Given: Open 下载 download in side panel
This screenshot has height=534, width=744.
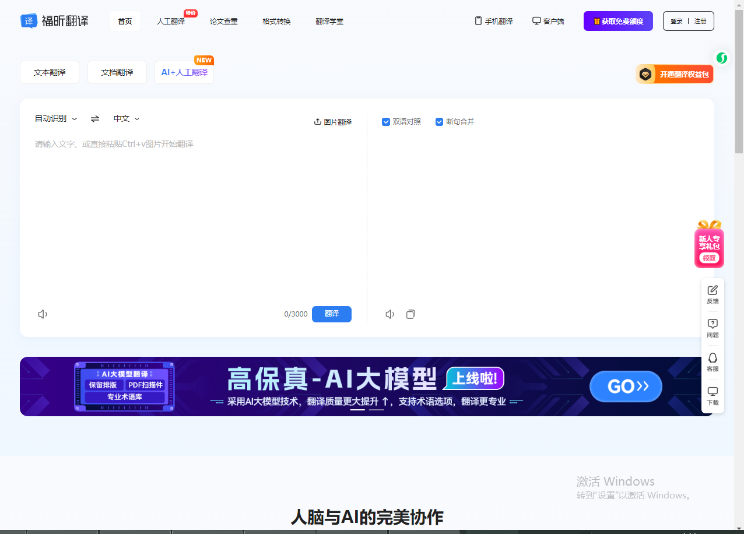Looking at the screenshot, I should point(713,396).
